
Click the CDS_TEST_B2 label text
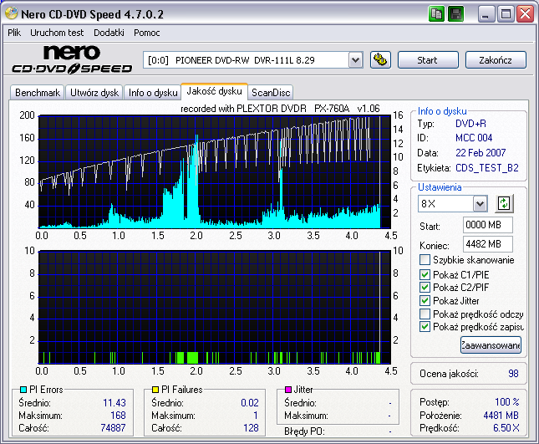click(x=486, y=168)
